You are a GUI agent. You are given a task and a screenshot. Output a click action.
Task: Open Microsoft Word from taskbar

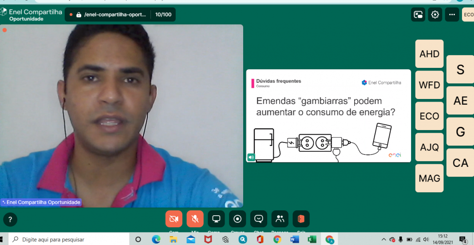click(294, 240)
